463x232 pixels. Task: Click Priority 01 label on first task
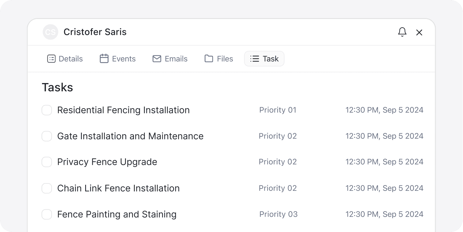[278, 110]
